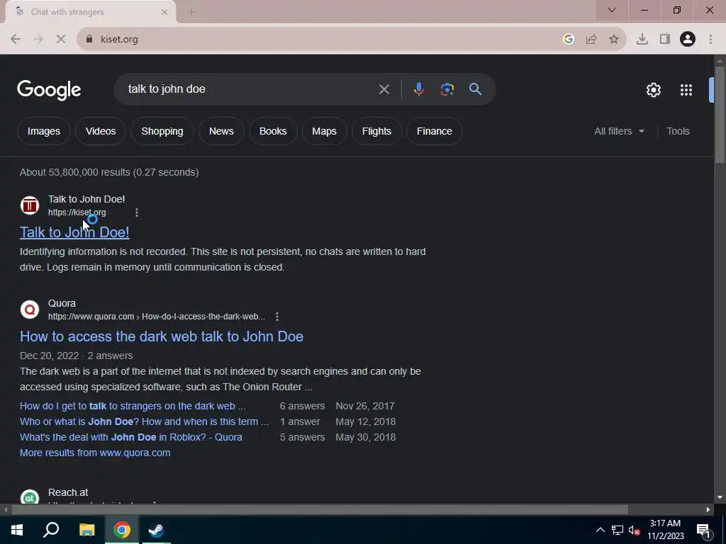Select the Flights filter
Screen dimensions: 726x544
pos(376,131)
